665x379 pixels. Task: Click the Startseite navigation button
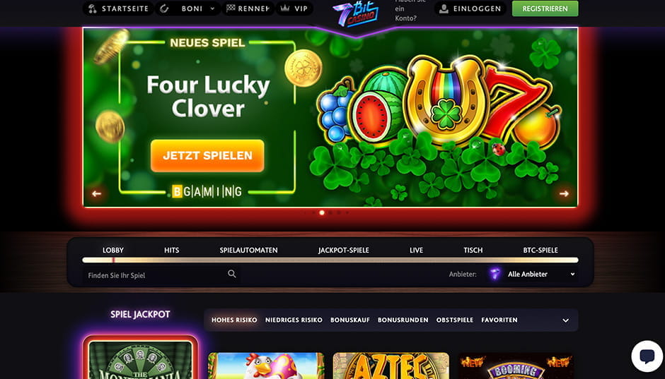[x=118, y=8]
